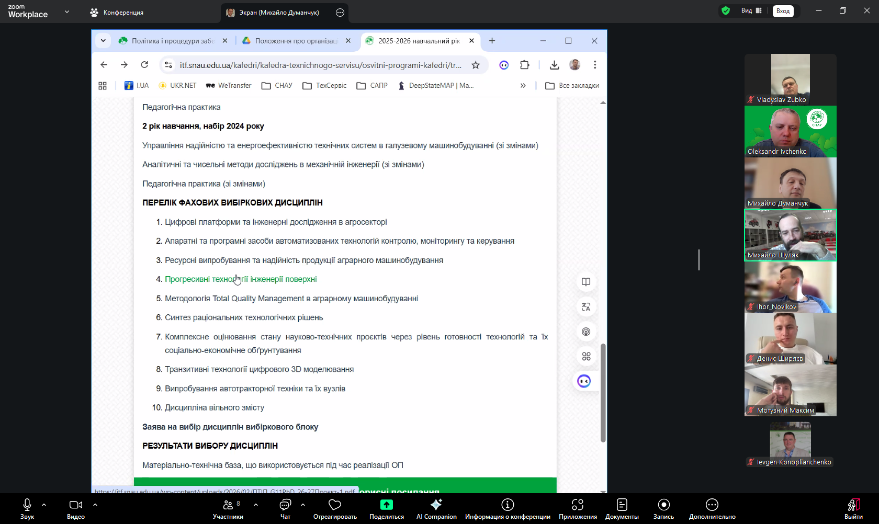Toggle the encryption shield status icon
This screenshot has width=879, height=524.
point(726,10)
